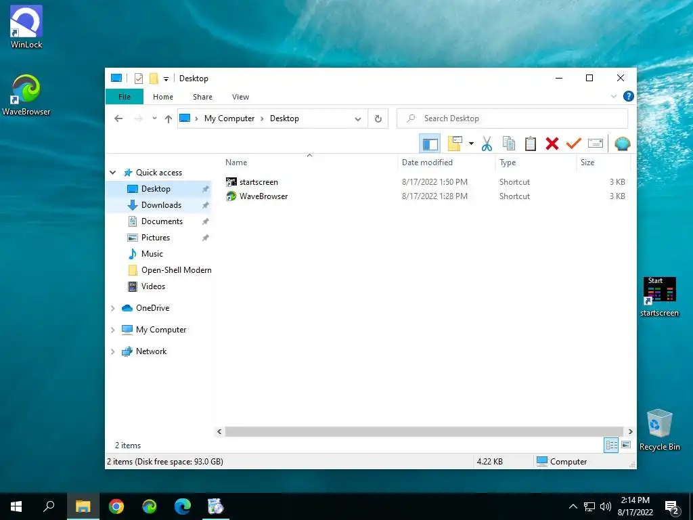693x520 pixels.
Task: Select the startscreen shortcut file row
Action: pos(426,181)
